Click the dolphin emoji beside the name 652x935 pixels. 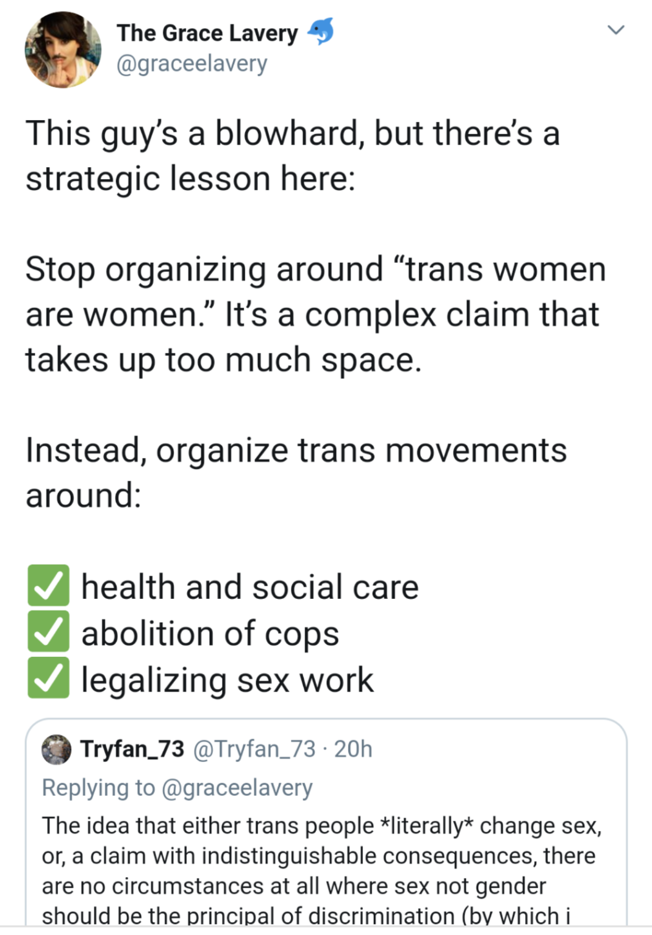pyautogui.click(x=321, y=32)
